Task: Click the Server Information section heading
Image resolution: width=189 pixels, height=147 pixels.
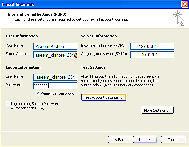Action: [99, 36]
